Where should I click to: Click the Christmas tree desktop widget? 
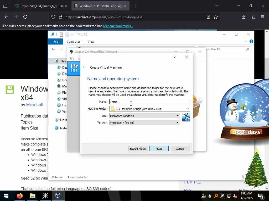pos(256,170)
